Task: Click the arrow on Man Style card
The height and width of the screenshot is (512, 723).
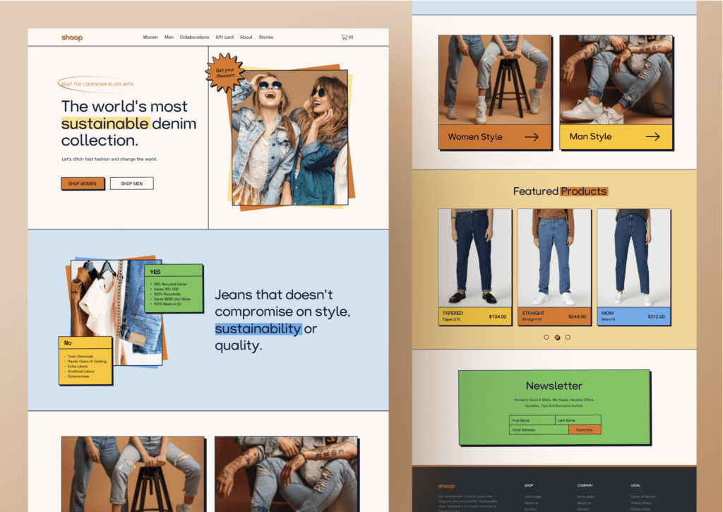Action: click(652, 136)
